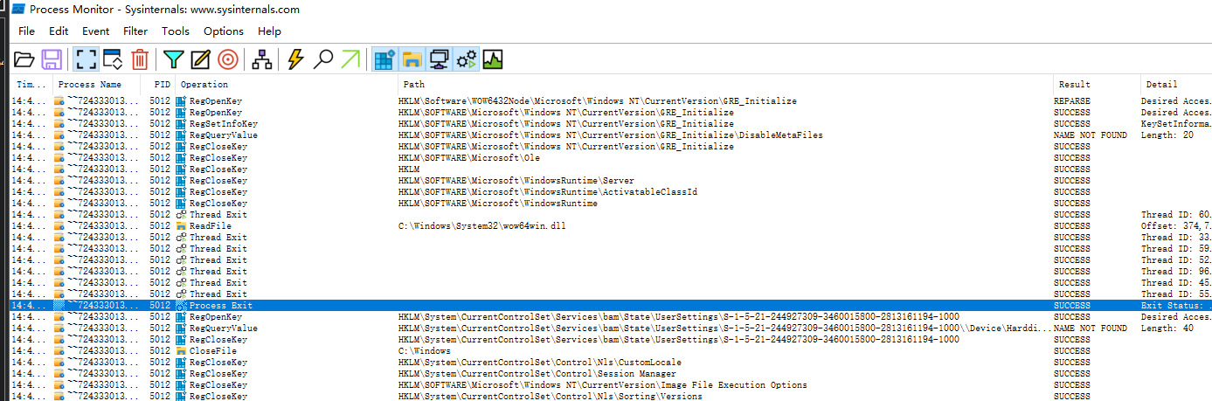The image size is (1212, 401).
Task: Click the 'Thread ID: 60' detail cell
Action: pos(1176,215)
